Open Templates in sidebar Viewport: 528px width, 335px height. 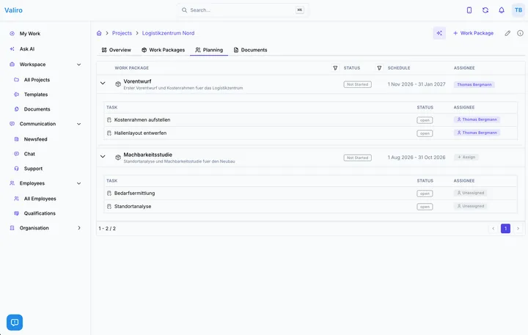tap(36, 95)
